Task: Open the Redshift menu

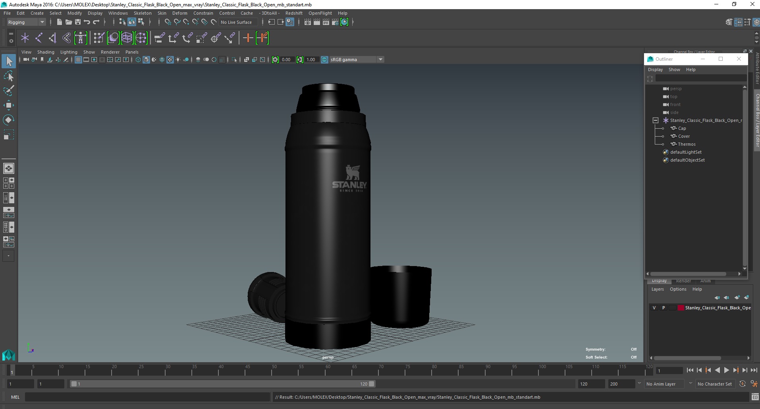Action: point(294,13)
